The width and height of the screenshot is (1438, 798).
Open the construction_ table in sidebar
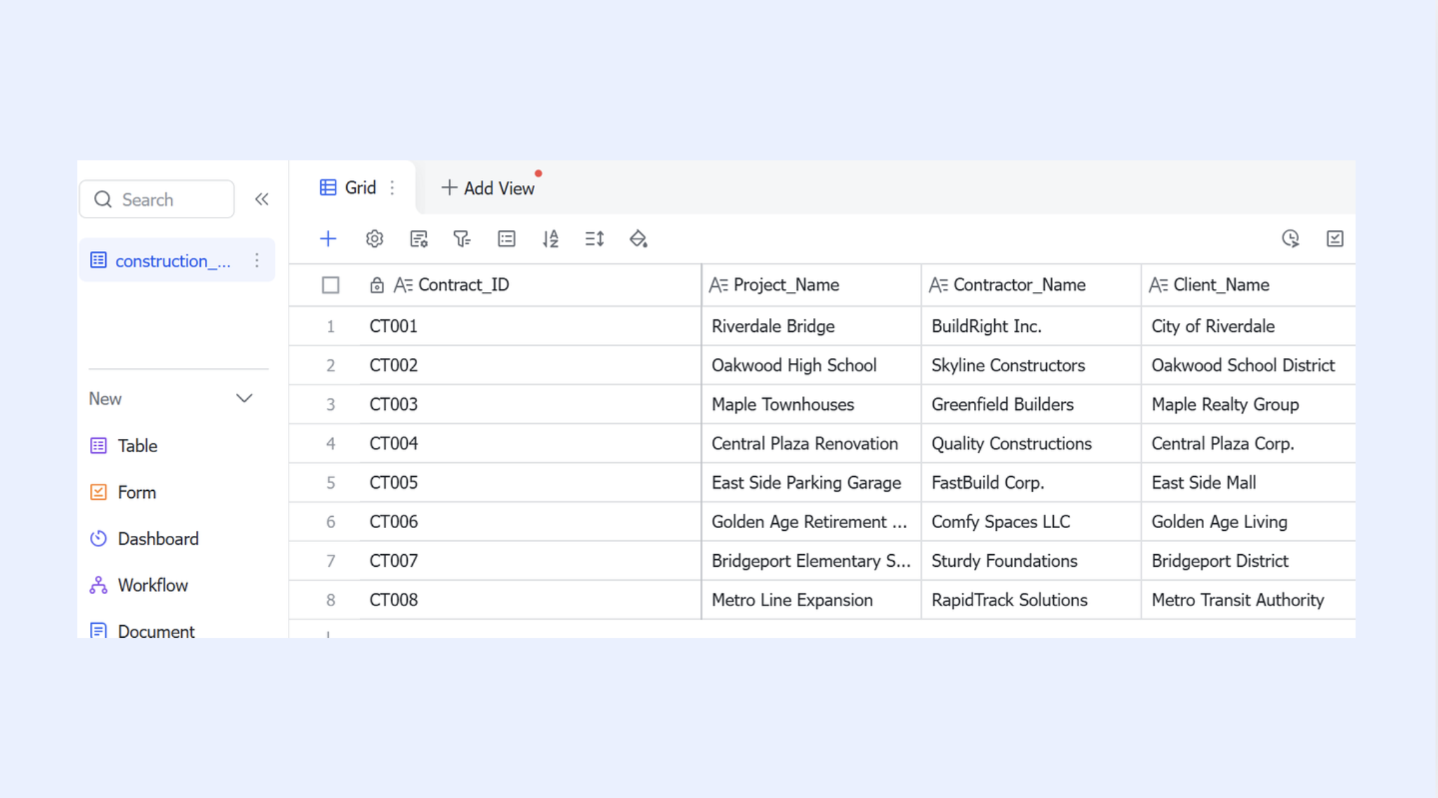click(x=177, y=260)
